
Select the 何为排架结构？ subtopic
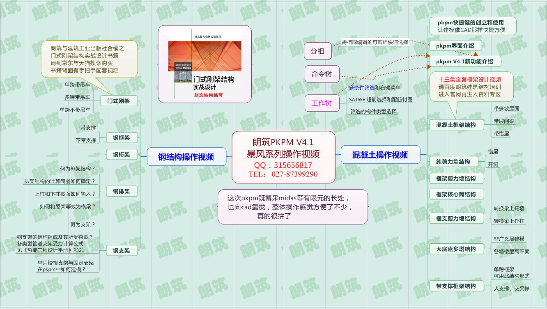[77, 169]
